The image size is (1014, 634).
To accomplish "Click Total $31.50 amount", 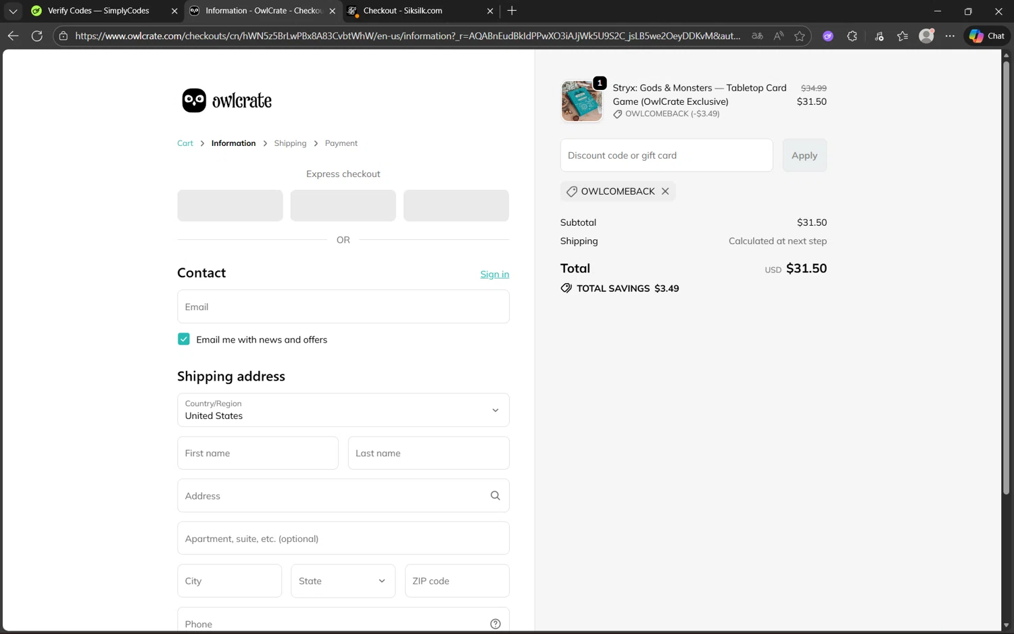I will (x=806, y=268).
